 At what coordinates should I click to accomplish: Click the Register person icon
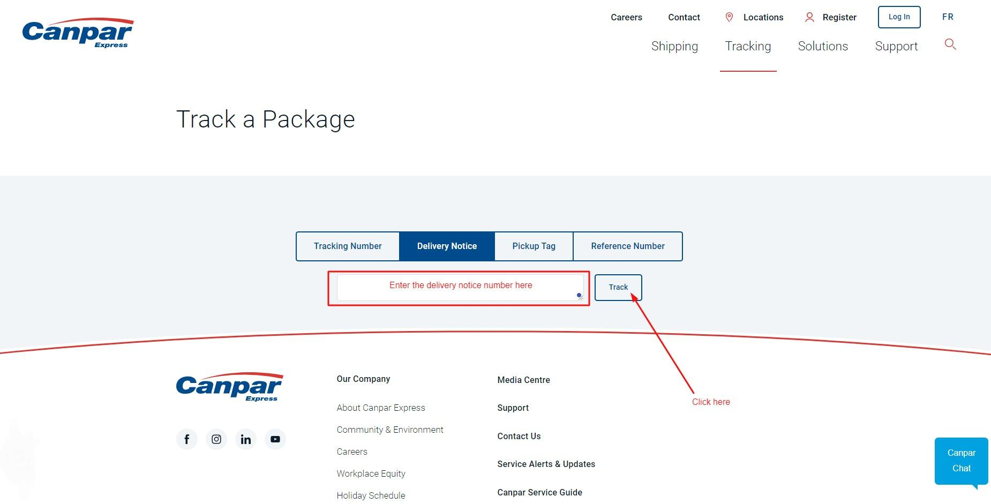[809, 17]
